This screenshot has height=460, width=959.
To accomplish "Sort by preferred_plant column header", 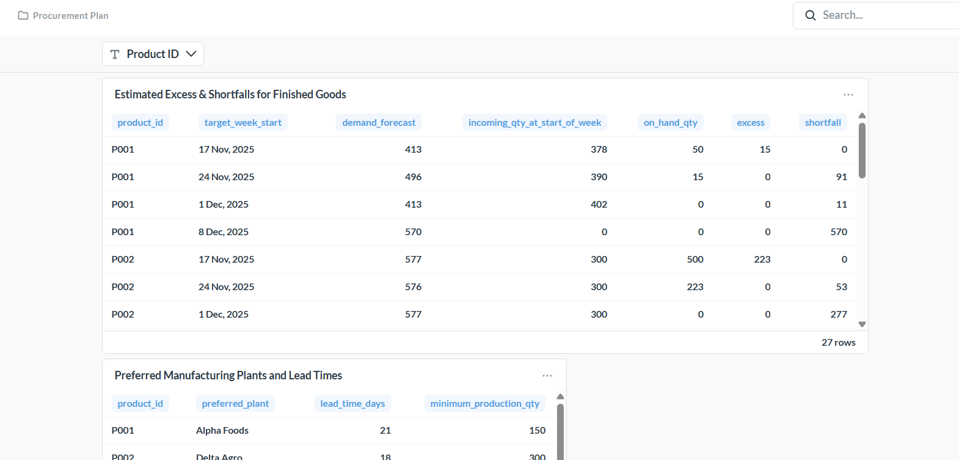I will (235, 403).
